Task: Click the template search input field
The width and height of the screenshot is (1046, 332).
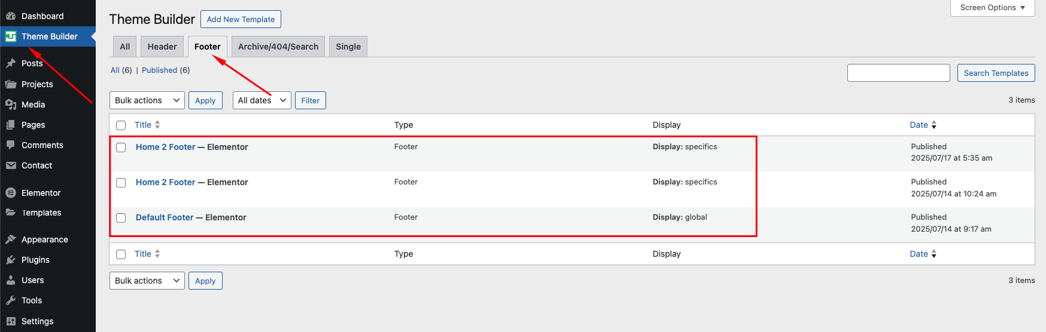Action: pyautogui.click(x=898, y=73)
